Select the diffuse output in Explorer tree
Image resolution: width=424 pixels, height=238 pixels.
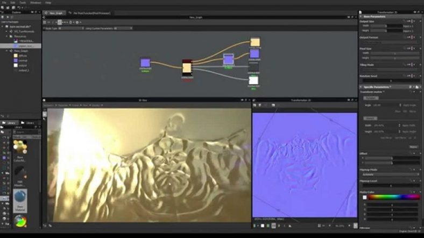(20, 55)
